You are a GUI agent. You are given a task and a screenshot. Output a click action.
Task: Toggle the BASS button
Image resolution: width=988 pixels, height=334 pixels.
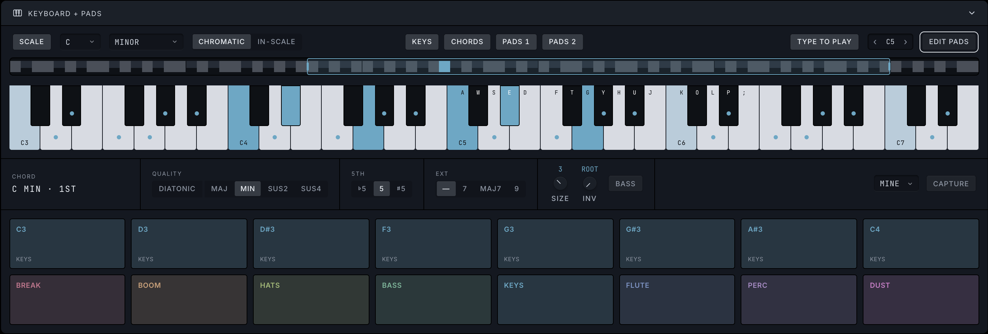coord(625,184)
